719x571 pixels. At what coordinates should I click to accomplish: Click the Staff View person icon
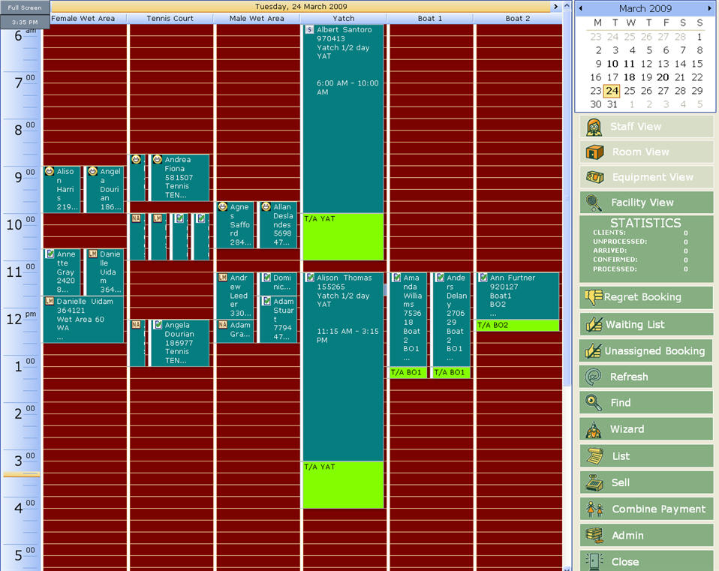(594, 127)
